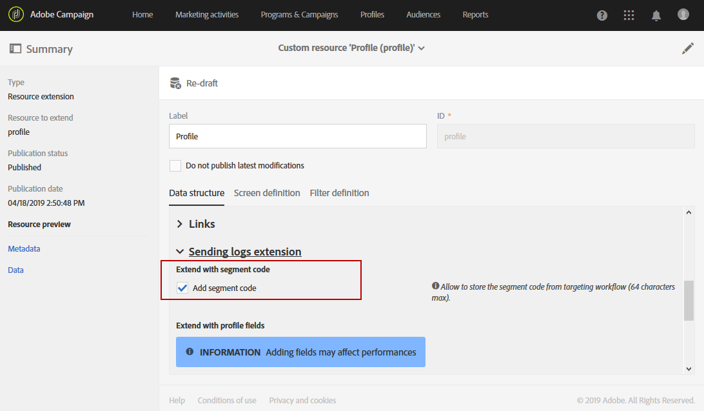Viewport: 704px width, 411px height.
Task: Click the edit pencil icon
Action: tap(687, 48)
